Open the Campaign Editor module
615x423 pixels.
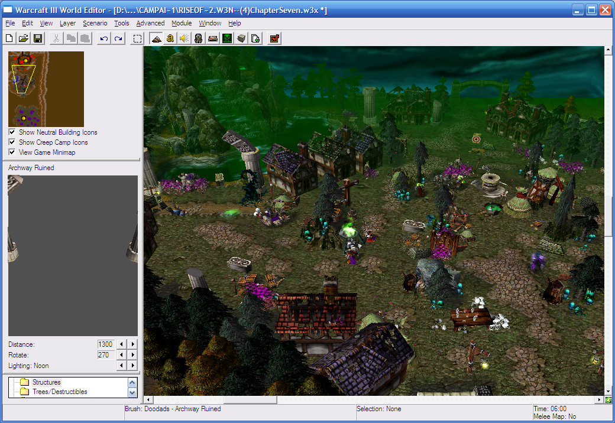click(213, 38)
